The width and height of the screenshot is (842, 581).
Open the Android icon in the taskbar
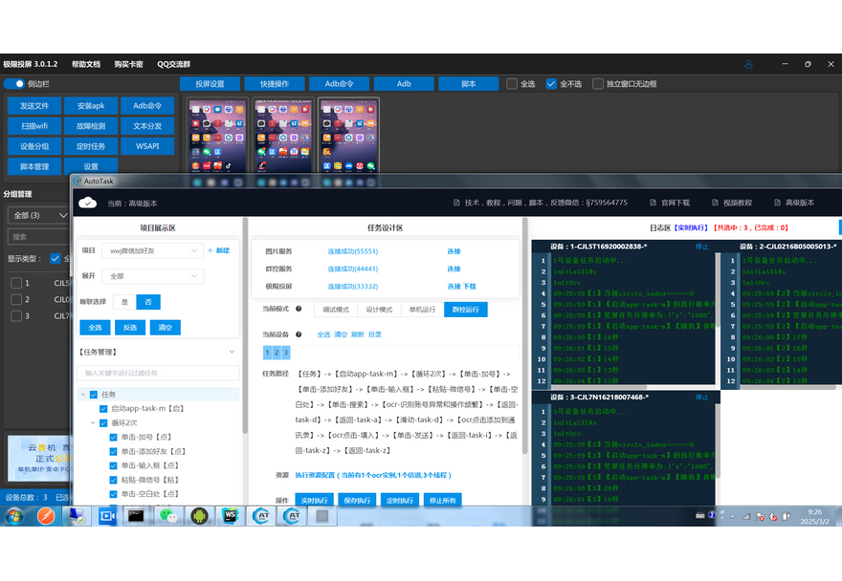[x=199, y=516]
